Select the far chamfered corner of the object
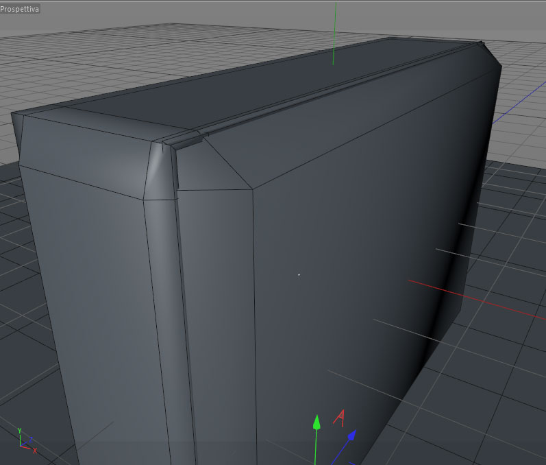This screenshot has height=465, width=546. 491,56
